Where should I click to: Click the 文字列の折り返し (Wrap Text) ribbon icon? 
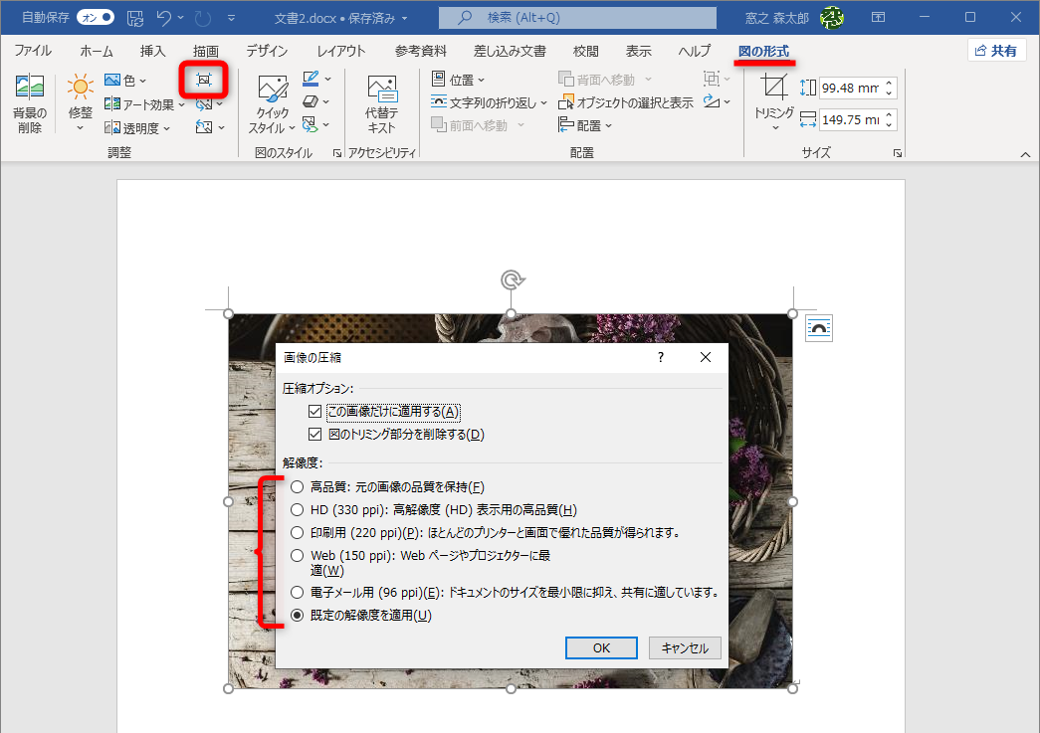[439, 101]
